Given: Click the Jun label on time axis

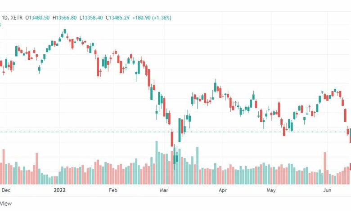Looking at the screenshot, I should pos(327,190).
